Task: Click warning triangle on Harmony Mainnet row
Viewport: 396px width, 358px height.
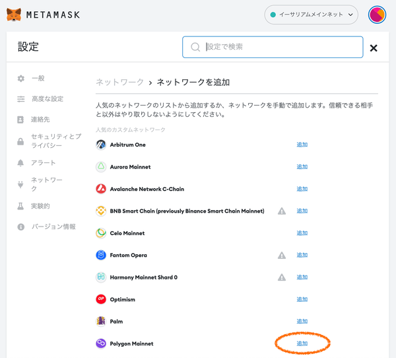Action: pyautogui.click(x=282, y=277)
